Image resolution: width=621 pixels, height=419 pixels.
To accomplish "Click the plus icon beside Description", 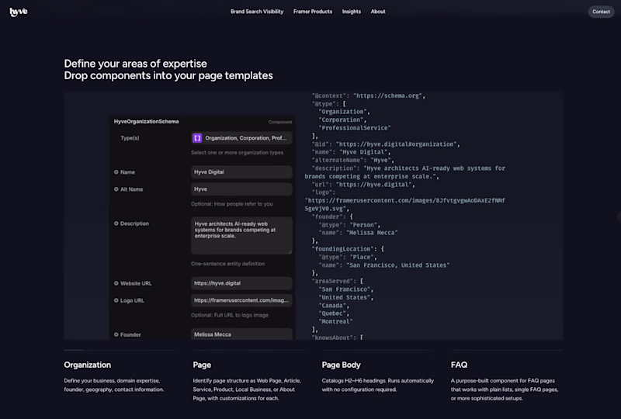I will coord(116,223).
